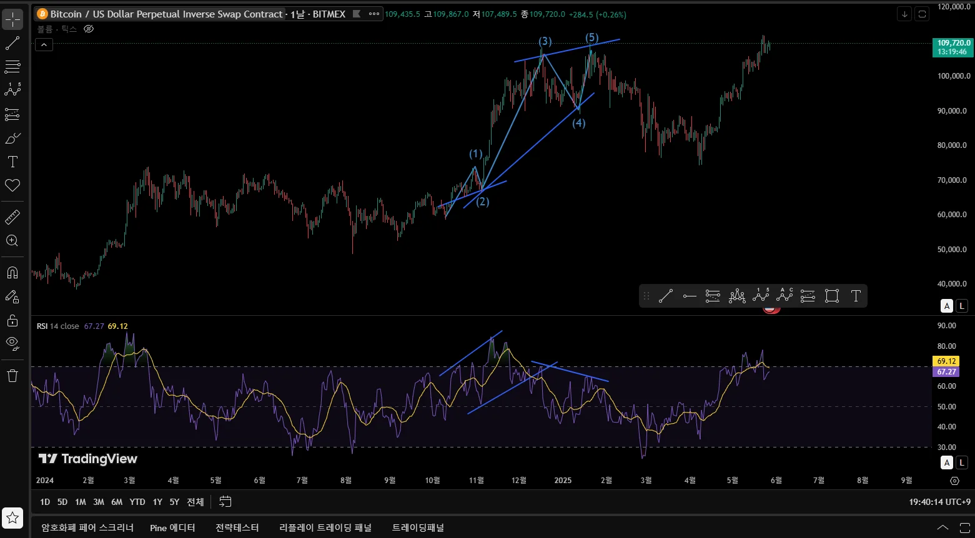The image size is (975, 538).
Task: Toggle auto scale A on price chart
Action: click(x=948, y=306)
